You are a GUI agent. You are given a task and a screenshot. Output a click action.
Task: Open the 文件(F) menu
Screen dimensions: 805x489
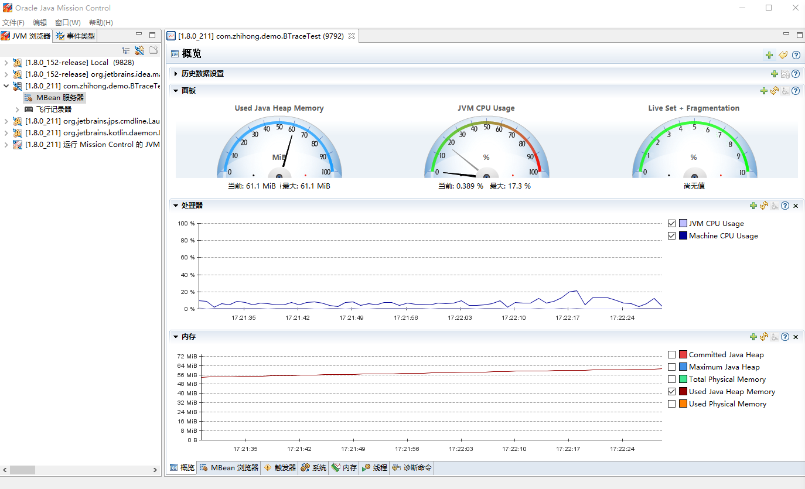(13, 22)
